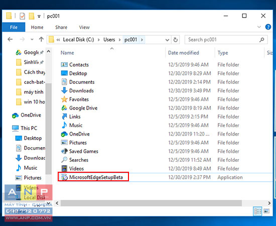Open the Share ribbon tab

pyautogui.click(x=61, y=27)
